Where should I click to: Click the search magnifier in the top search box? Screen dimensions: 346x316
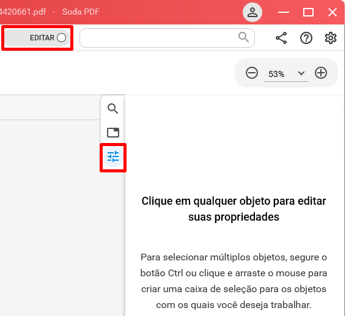coord(244,37)
